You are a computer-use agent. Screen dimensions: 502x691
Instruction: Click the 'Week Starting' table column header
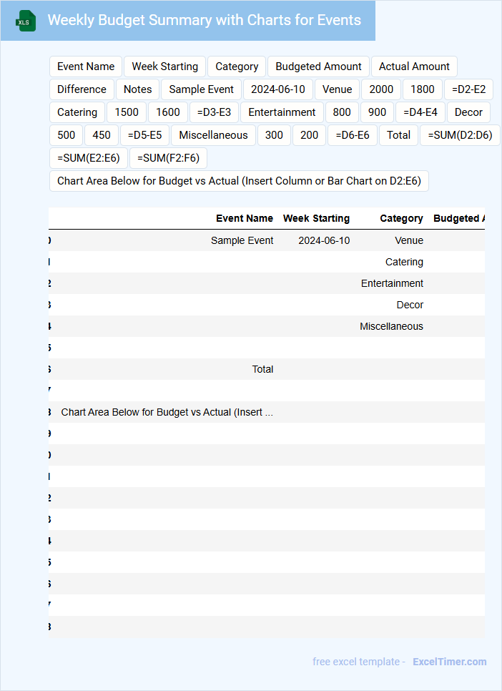[317, 219]
